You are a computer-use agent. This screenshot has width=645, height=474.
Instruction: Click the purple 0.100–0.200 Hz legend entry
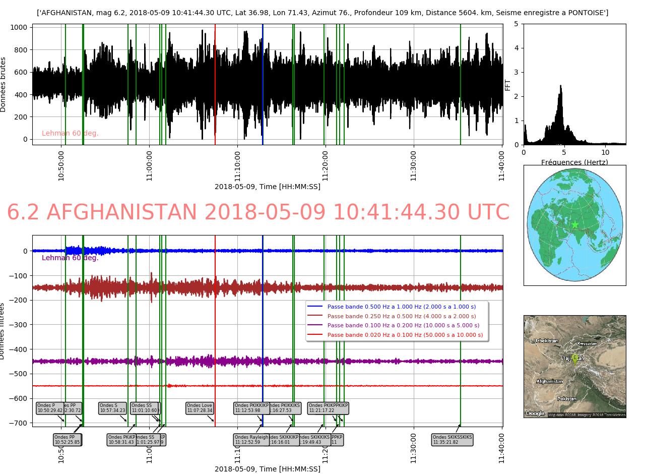tap(401, 326)
